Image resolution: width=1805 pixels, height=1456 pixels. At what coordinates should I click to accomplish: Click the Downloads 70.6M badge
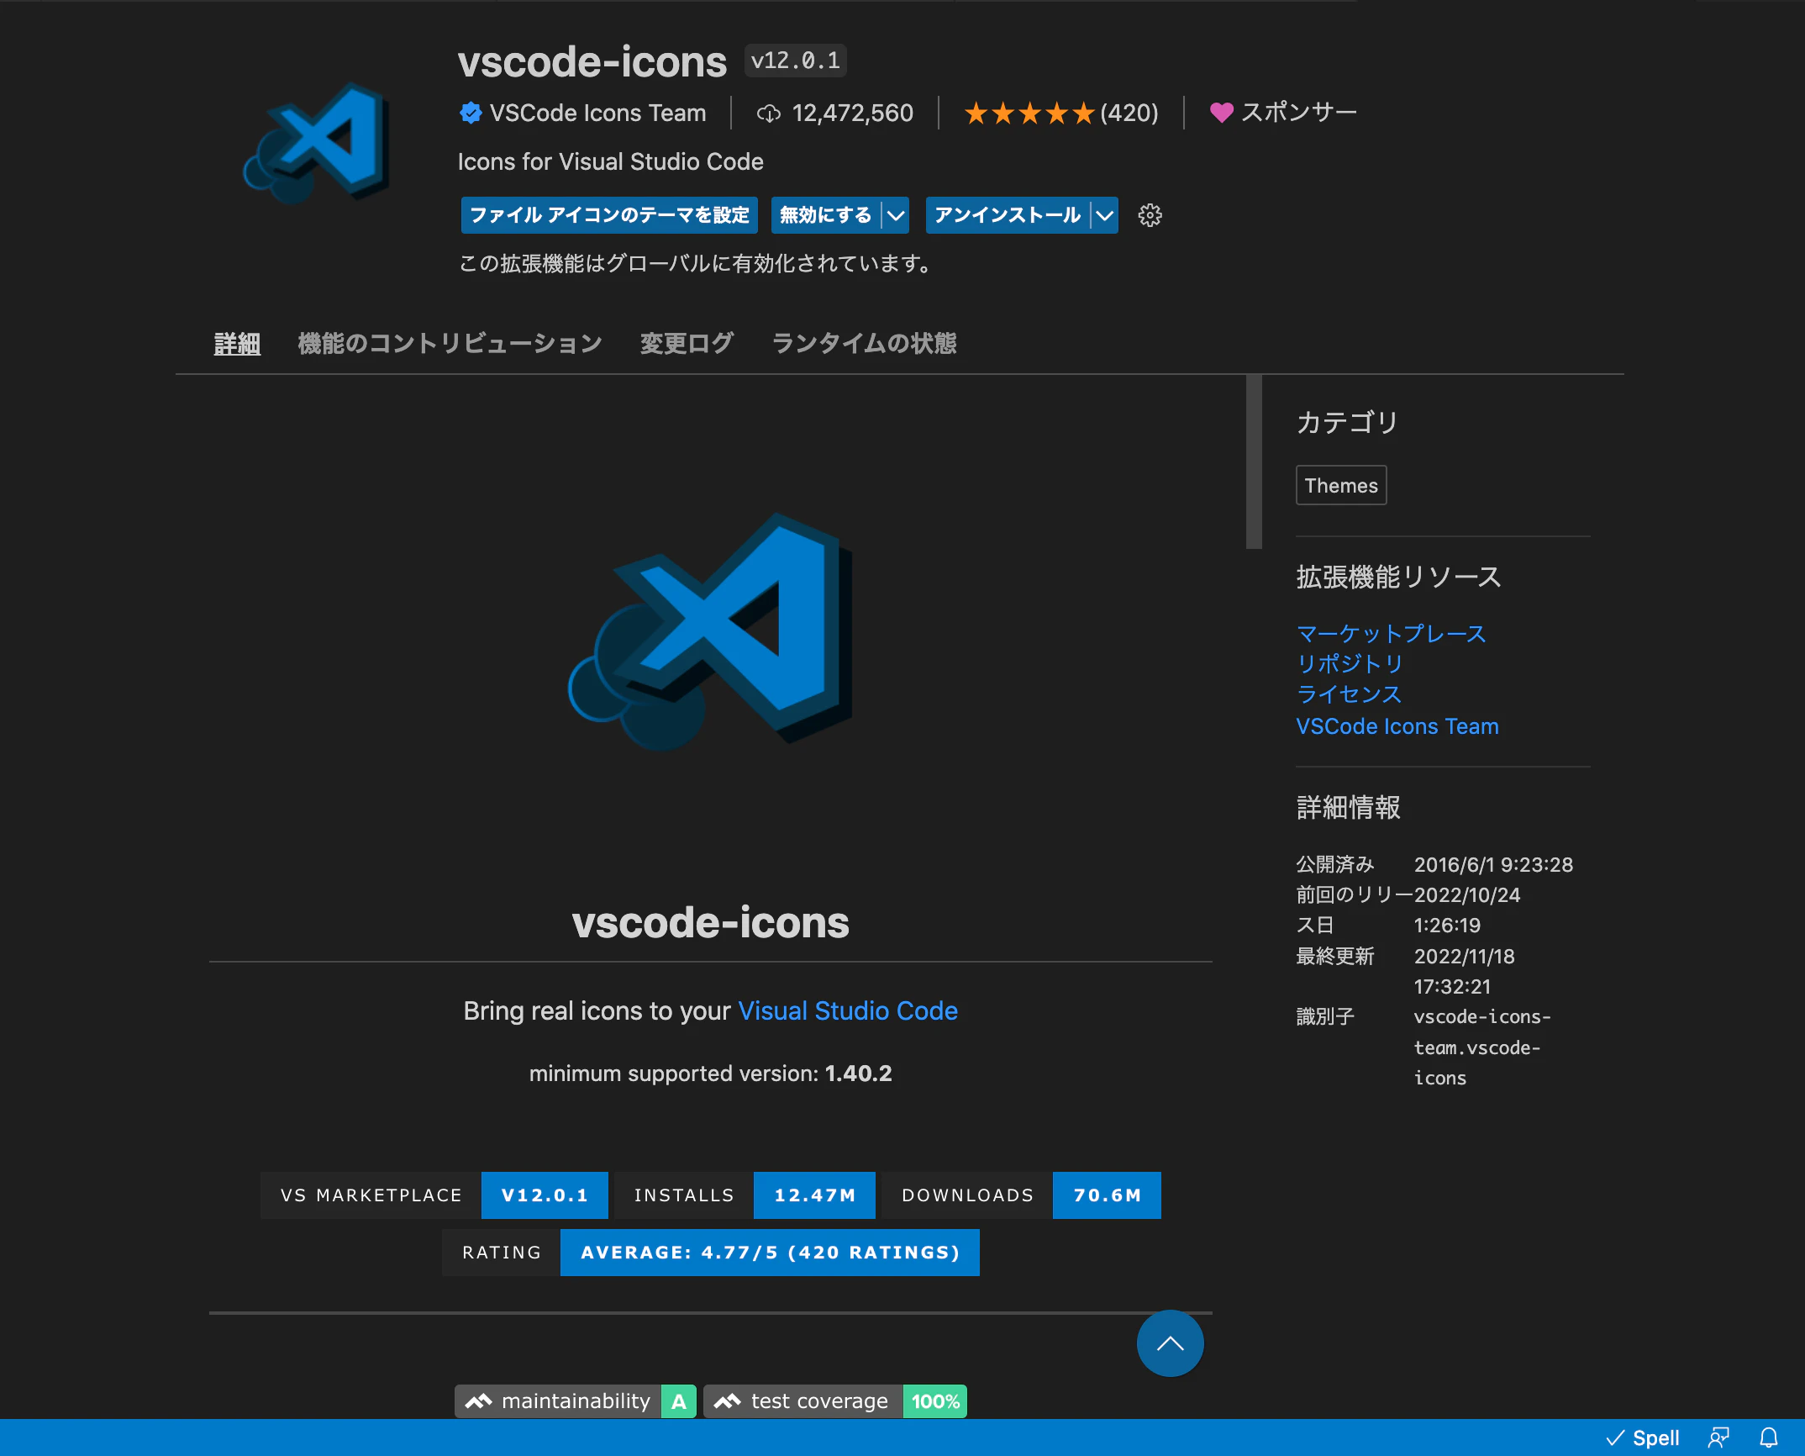[x=1021, y=1195]
